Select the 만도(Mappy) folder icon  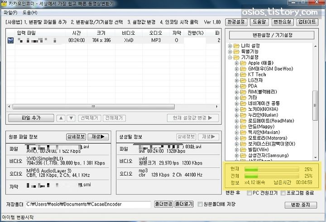tap(243, 127)
